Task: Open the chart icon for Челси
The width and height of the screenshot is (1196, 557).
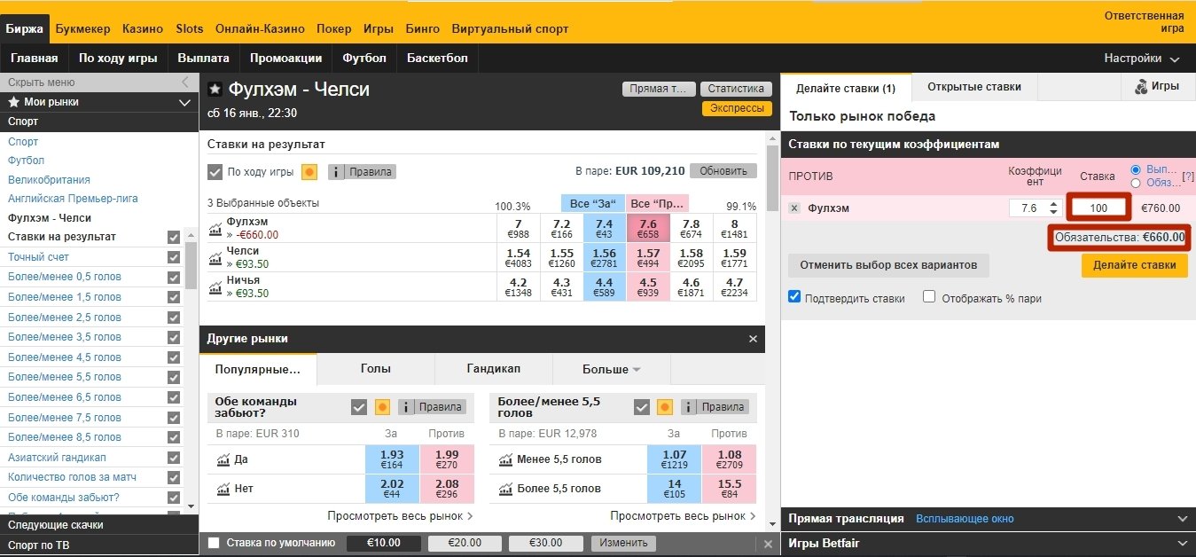Action: pos(215,258)
